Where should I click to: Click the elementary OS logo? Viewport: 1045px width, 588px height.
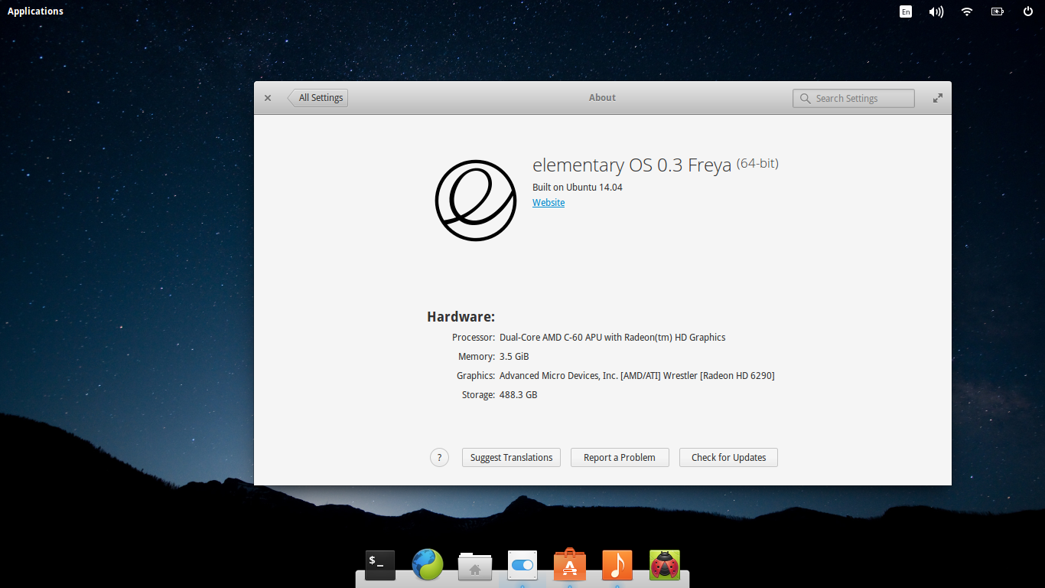pos(476,201)
